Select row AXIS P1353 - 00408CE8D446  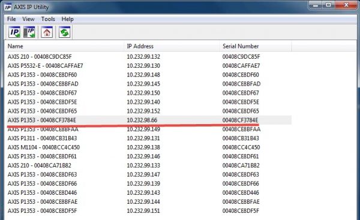[148, 192]
